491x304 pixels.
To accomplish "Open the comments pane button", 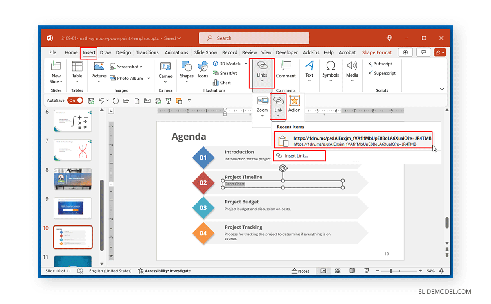I will point(423,52).
